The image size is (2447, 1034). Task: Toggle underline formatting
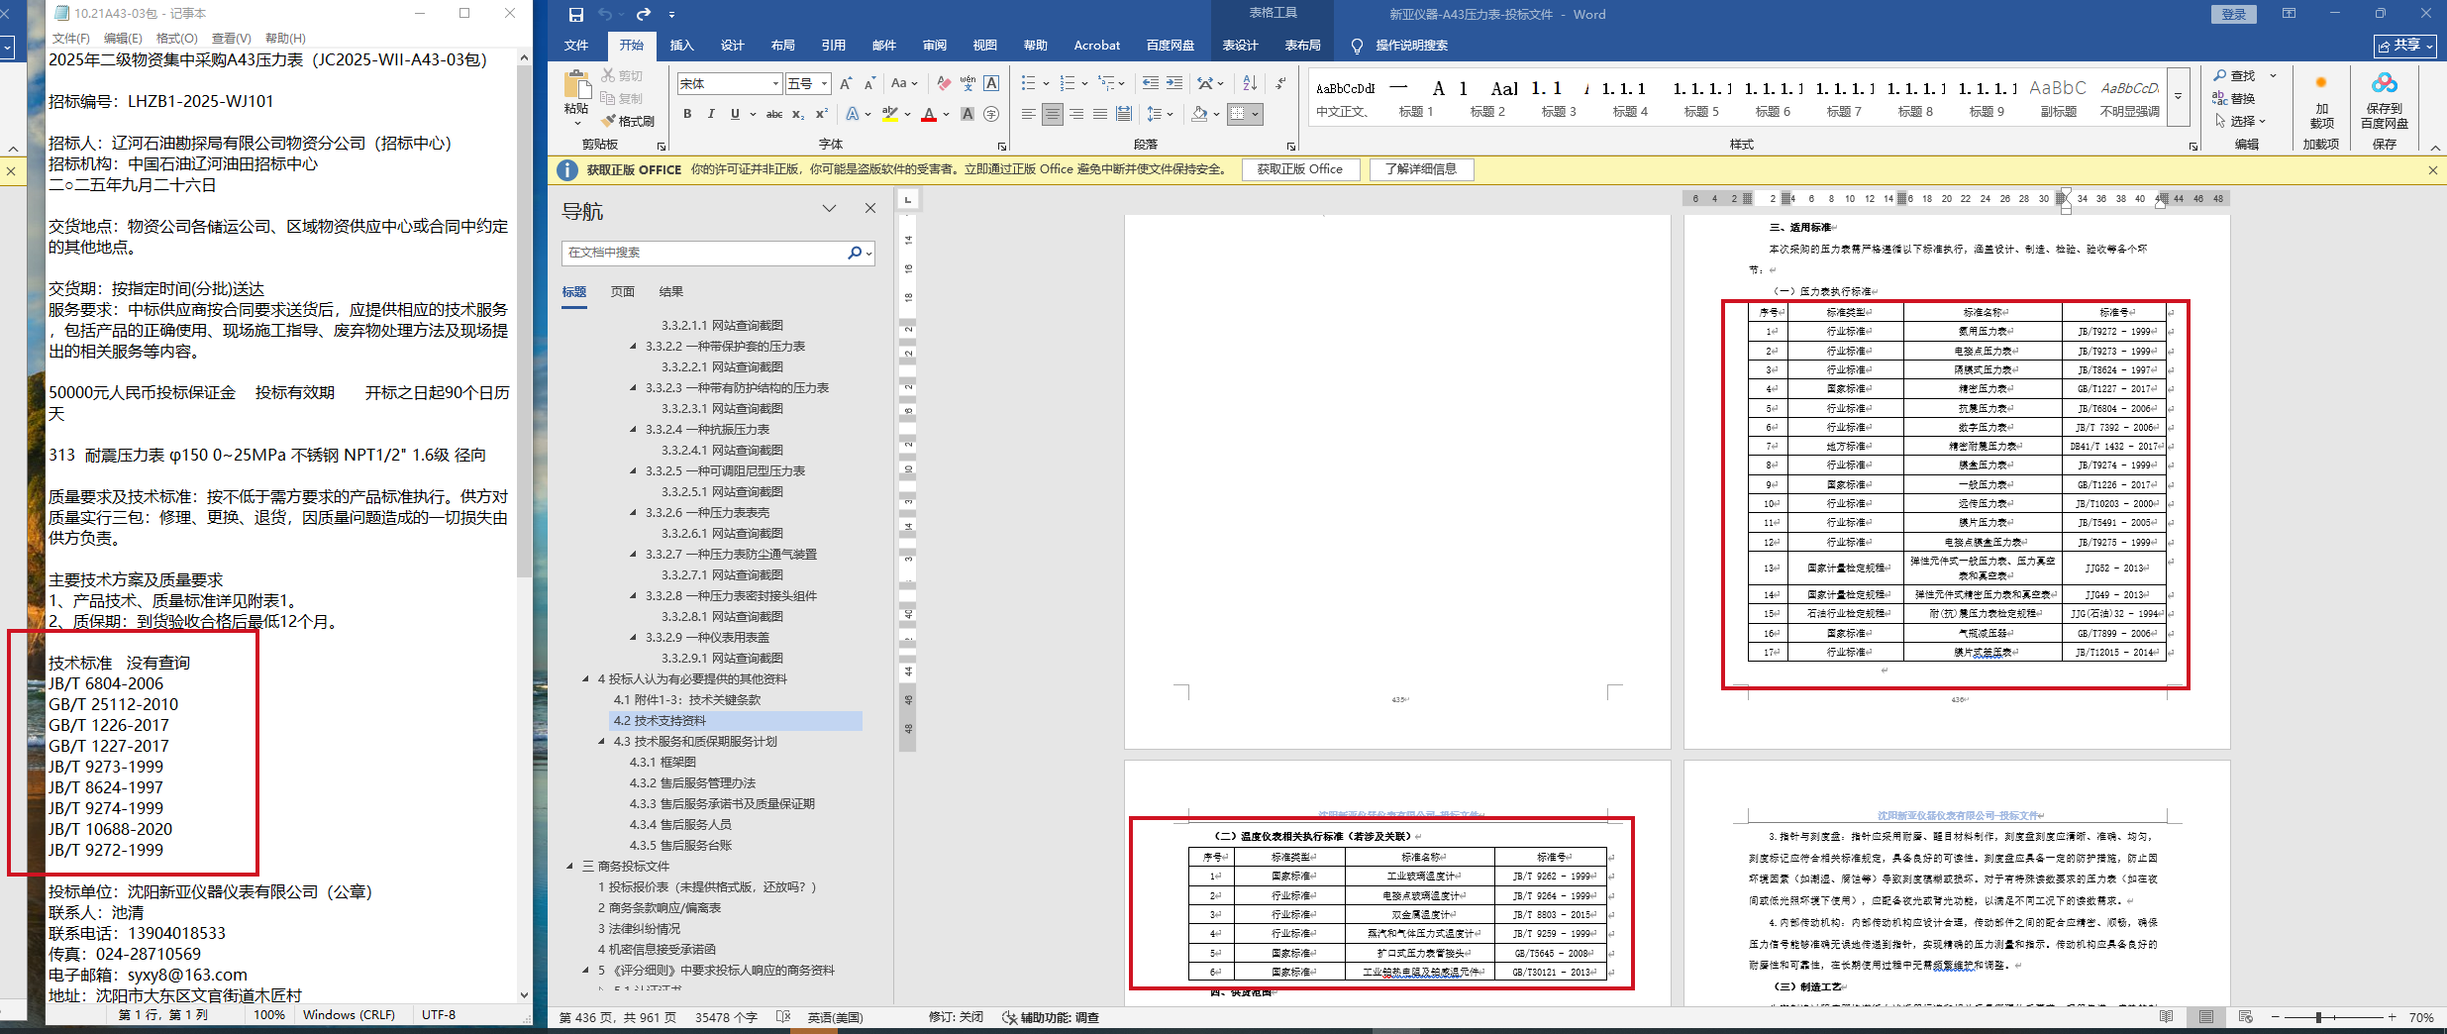point(735,114)
